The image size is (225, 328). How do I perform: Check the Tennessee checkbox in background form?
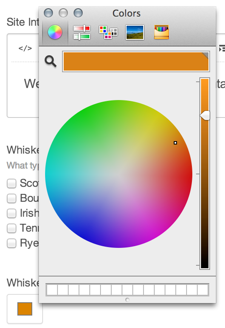point(12,228)
